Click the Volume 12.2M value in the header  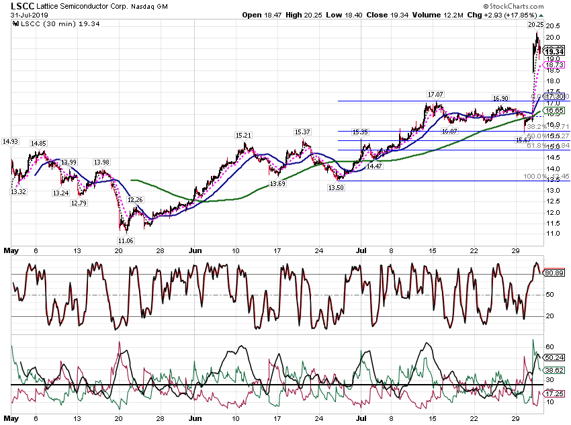(x=438, y=15)
